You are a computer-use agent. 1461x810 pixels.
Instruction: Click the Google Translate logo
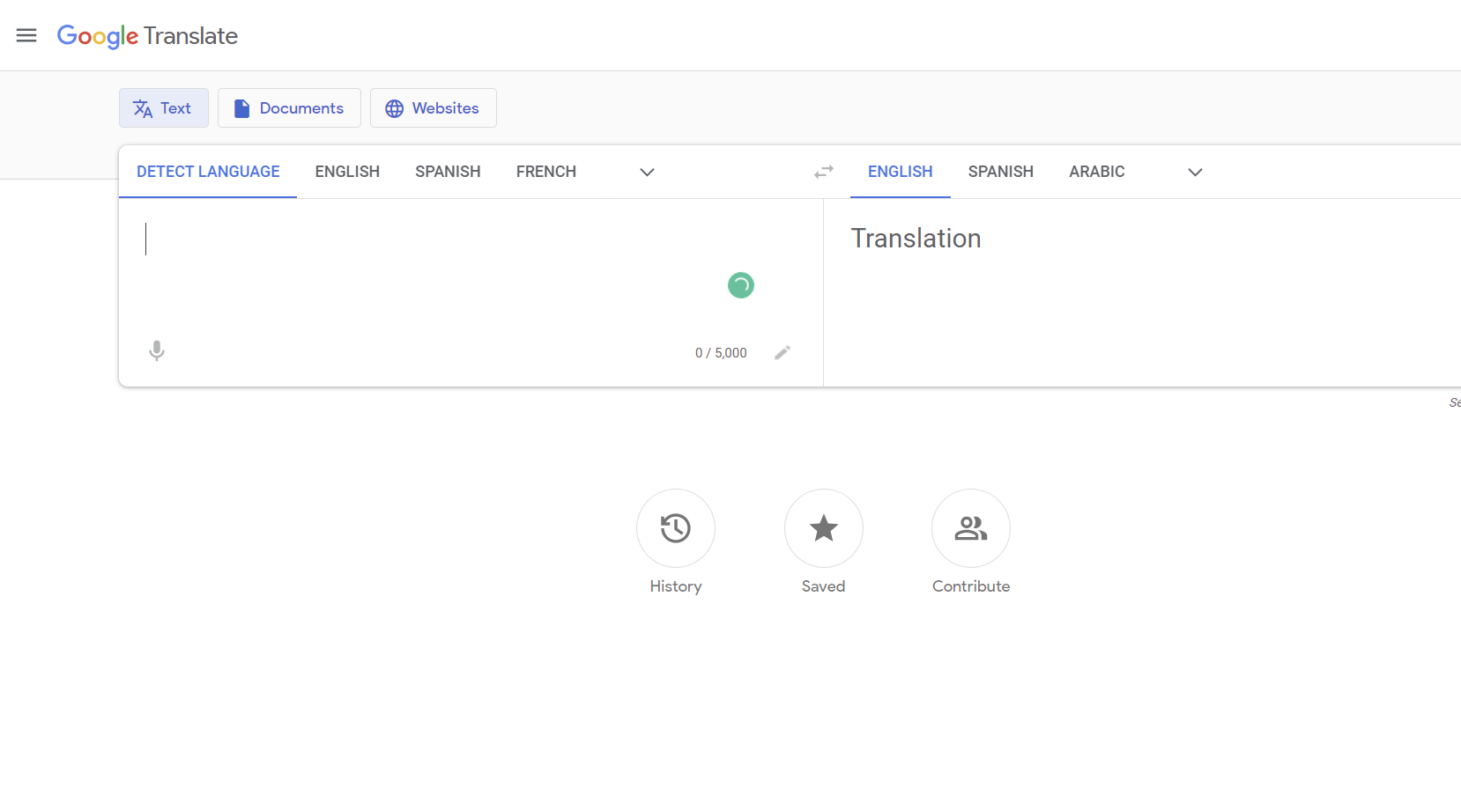pyautogui.click(x=146, y=36)
